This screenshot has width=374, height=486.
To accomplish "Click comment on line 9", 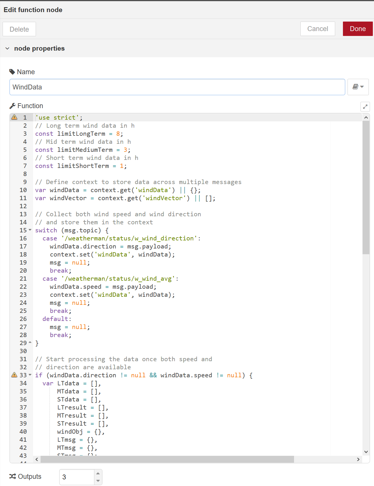I will click(138, 182).
